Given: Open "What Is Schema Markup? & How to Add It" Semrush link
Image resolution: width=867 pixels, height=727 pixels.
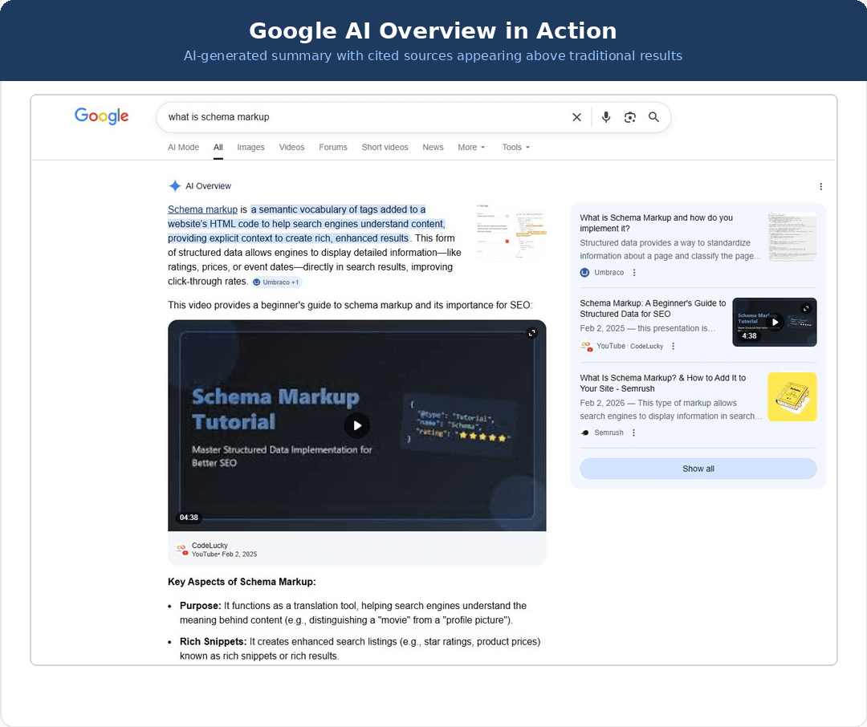Looking at the screenshot, I should (663, 383).
